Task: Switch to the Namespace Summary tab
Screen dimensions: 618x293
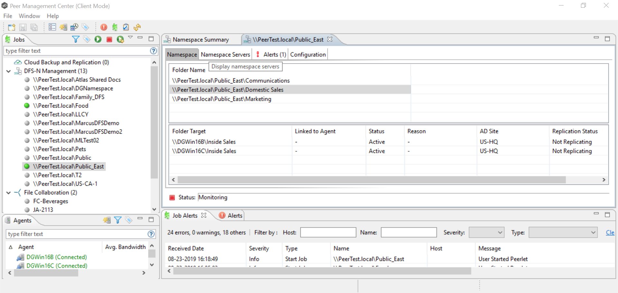Action: pos(201,40)
